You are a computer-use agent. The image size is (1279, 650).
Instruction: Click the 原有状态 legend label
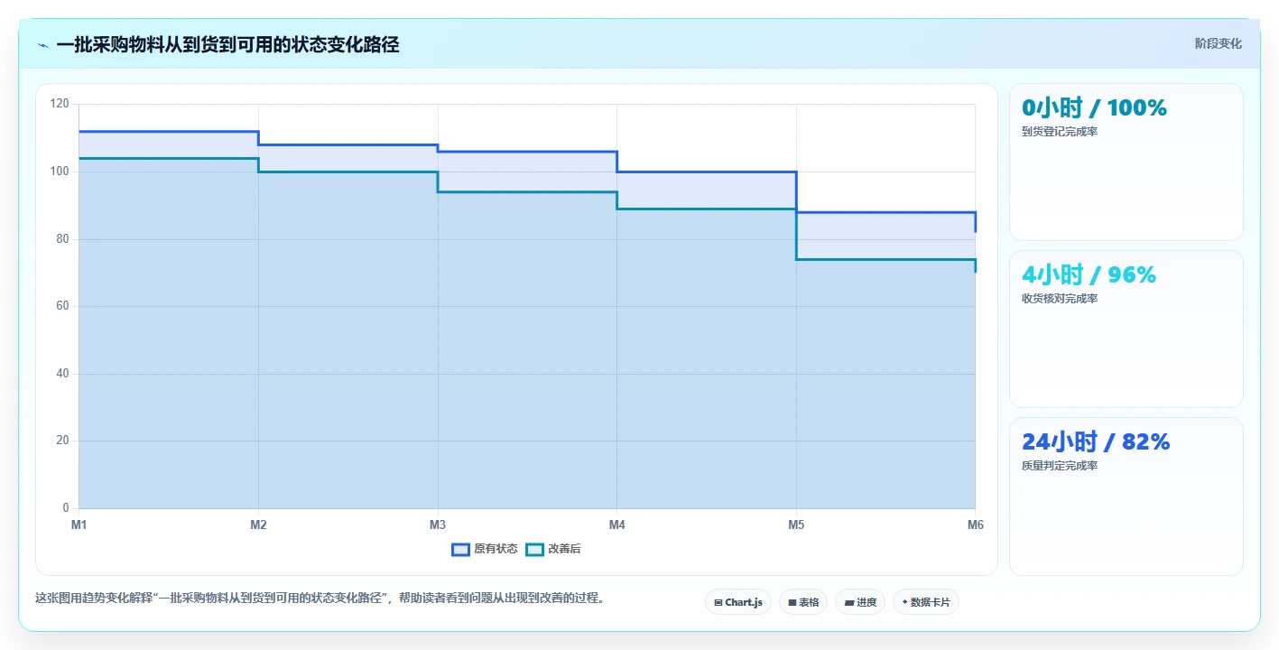[496, 549]
